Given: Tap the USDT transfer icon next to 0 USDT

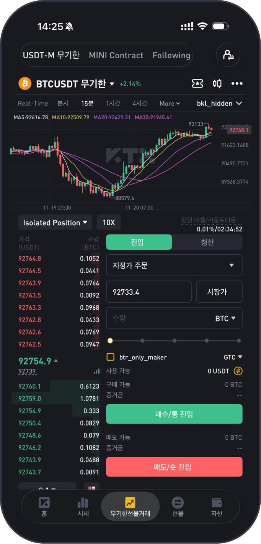Looking at the screenshot, I should pyautogui.click(x=238, y=371).
